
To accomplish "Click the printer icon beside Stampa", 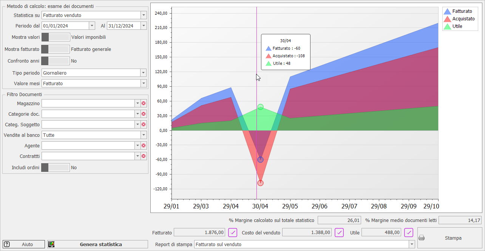I will [422, 237].
